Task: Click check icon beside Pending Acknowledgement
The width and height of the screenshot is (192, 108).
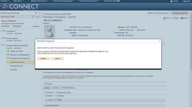Action: pos(8,58)
